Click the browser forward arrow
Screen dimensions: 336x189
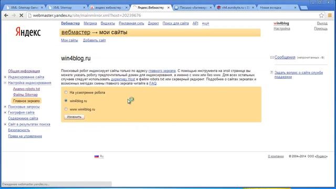tap(14, 15)
